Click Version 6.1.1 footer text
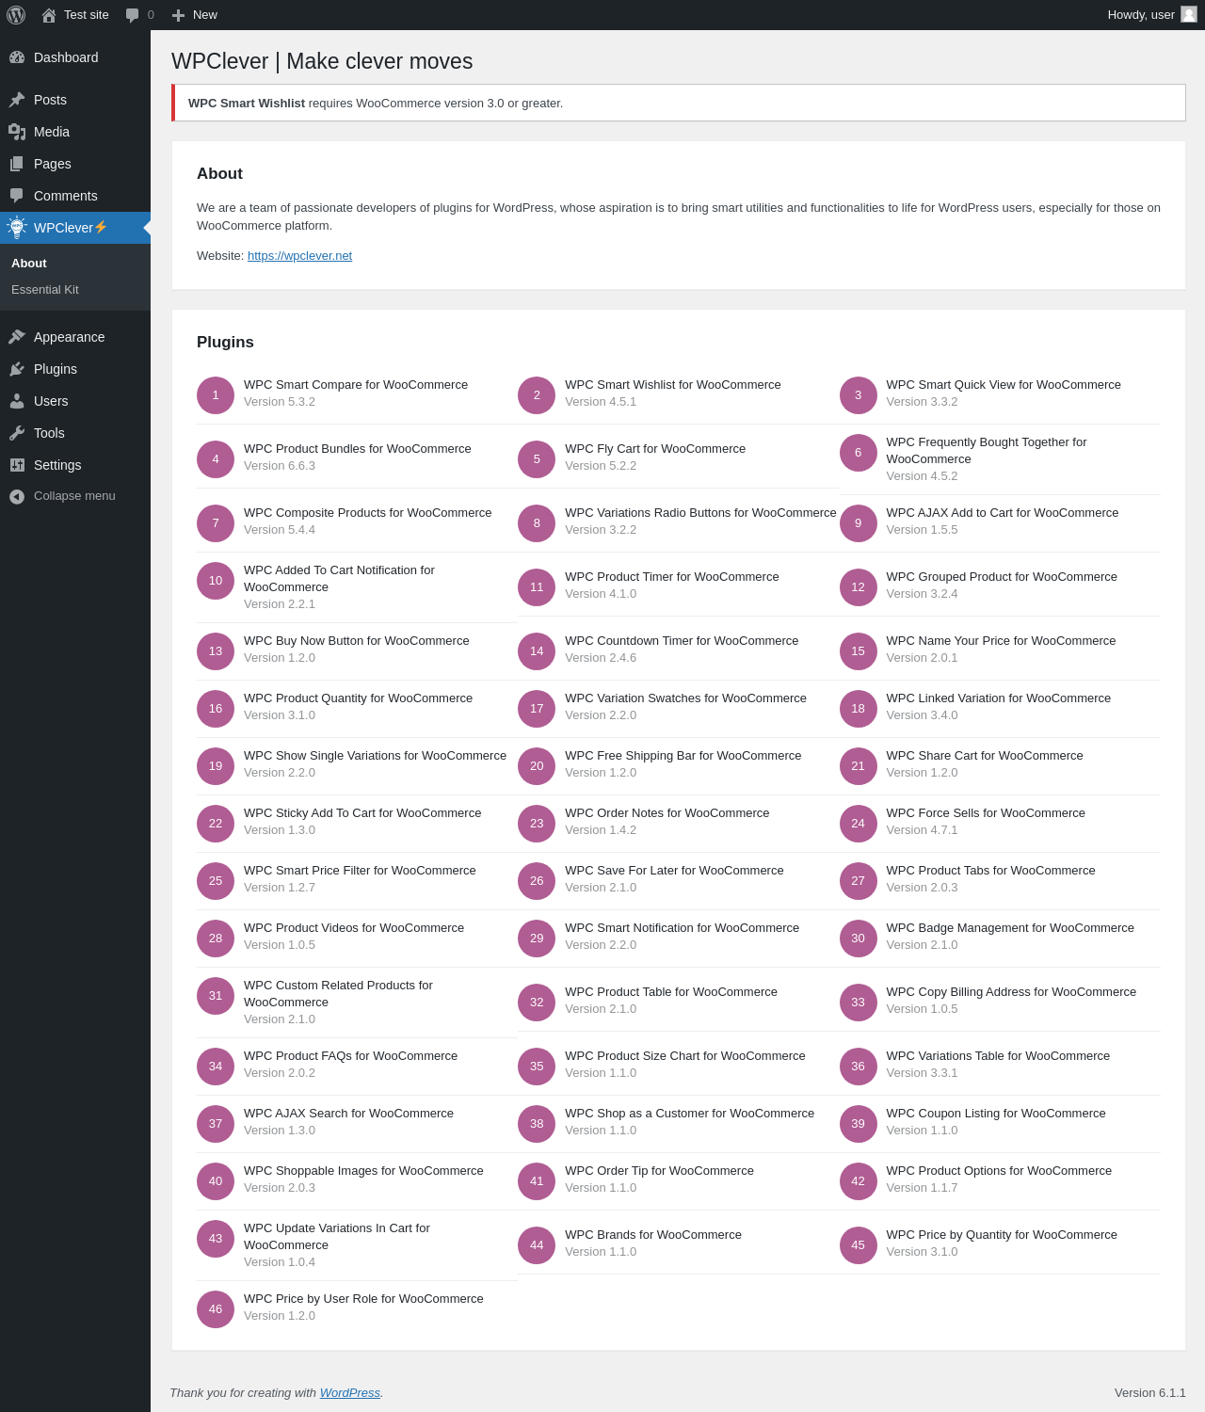Screen dimensions: 1205x1412 (1150, 1393)
